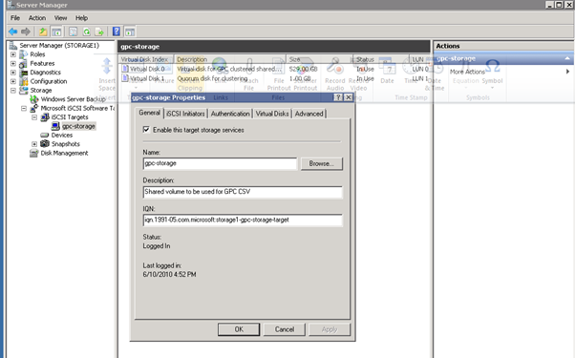Click into the Name field
This screenshot has height=358, width=575.
coord(220,163)
